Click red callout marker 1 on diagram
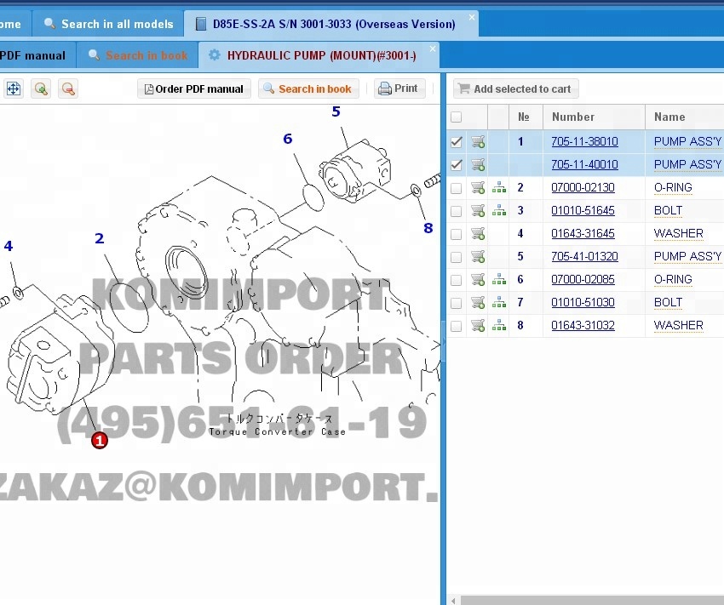The width and height of the screenshot is (724, 605). tap(100, 441)
